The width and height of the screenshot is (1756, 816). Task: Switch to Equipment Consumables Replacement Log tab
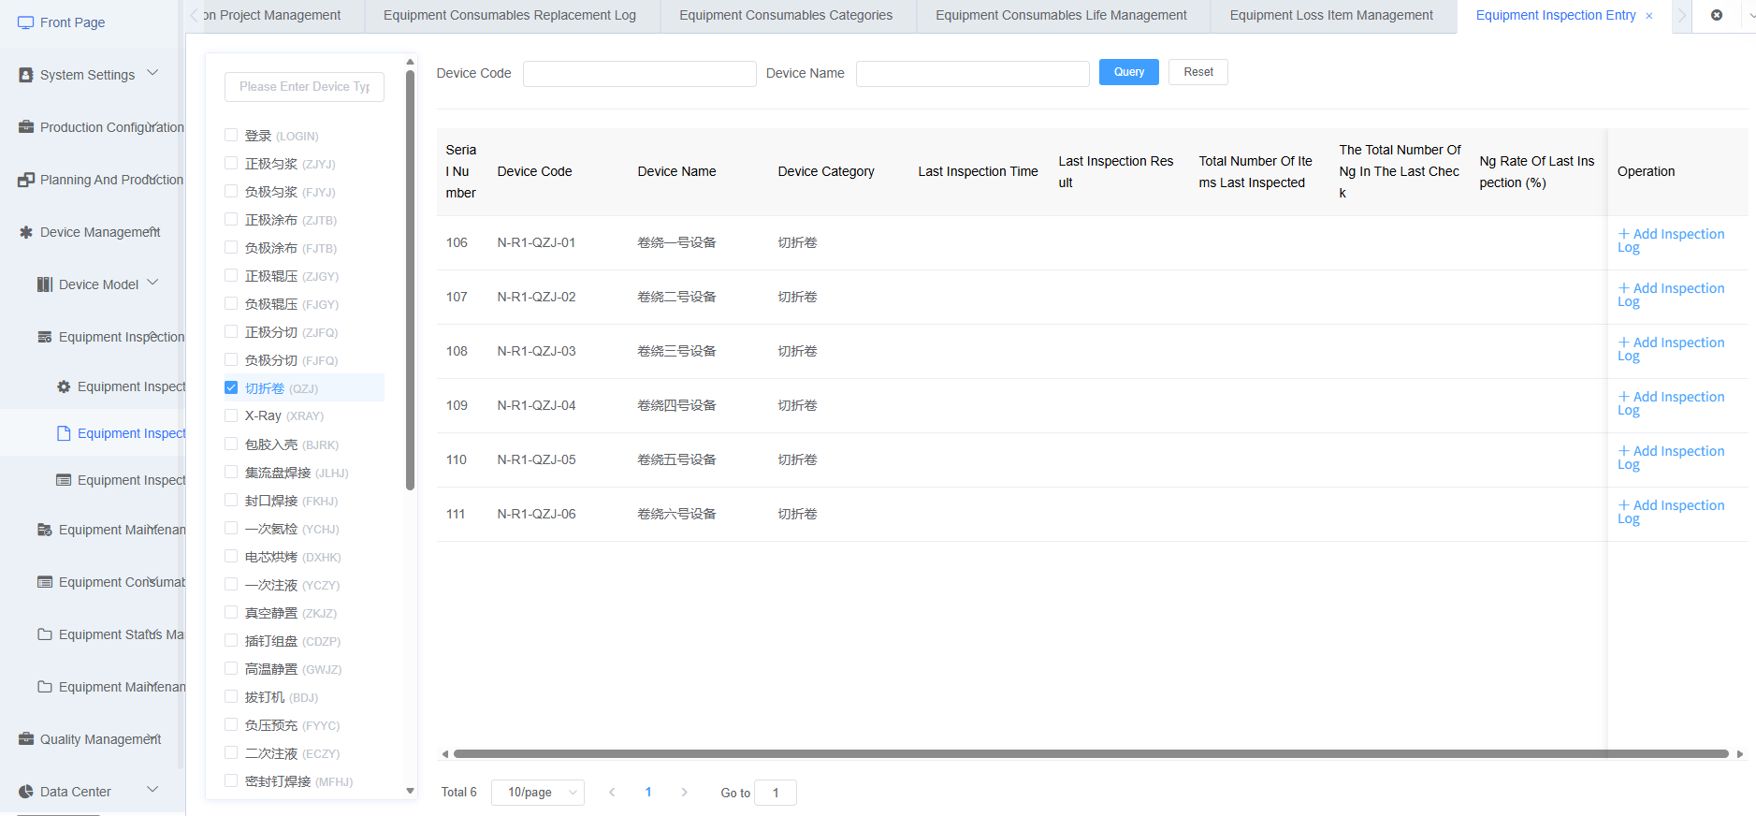(x=510, y=15)
